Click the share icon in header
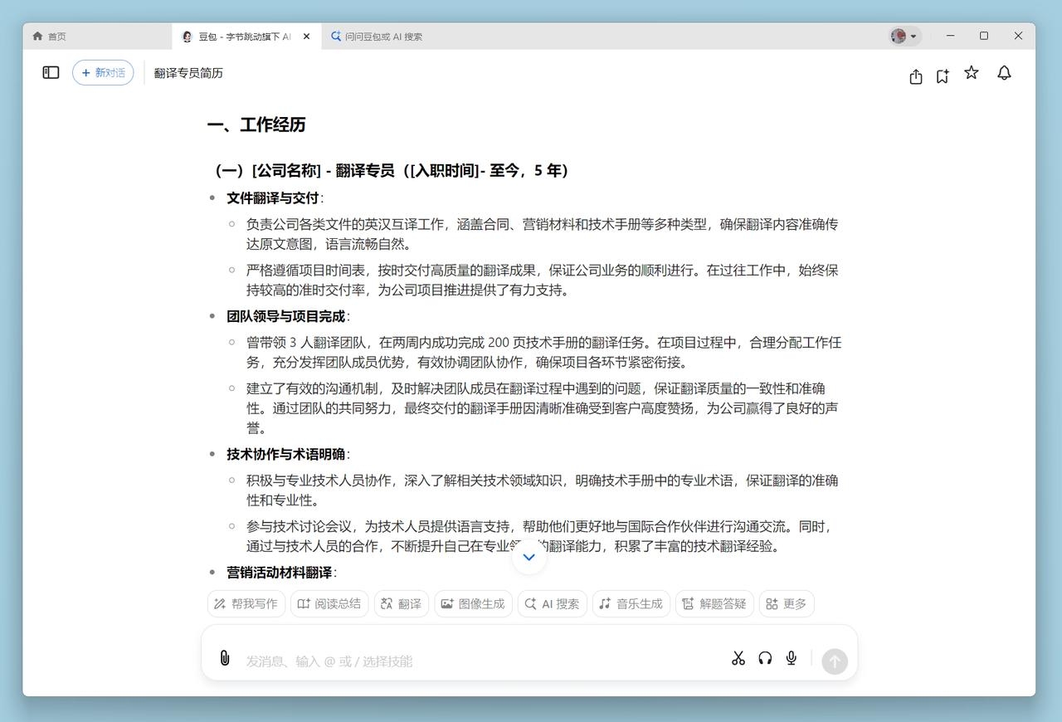Screen dimensions: 1062x722 pyautogui.click(x=915, y=76)
